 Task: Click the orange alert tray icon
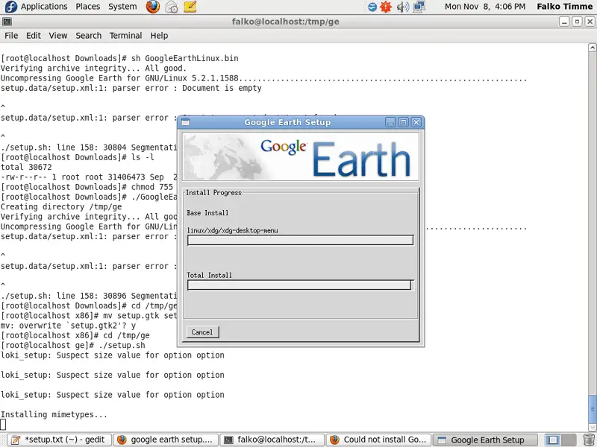point(386,7)
